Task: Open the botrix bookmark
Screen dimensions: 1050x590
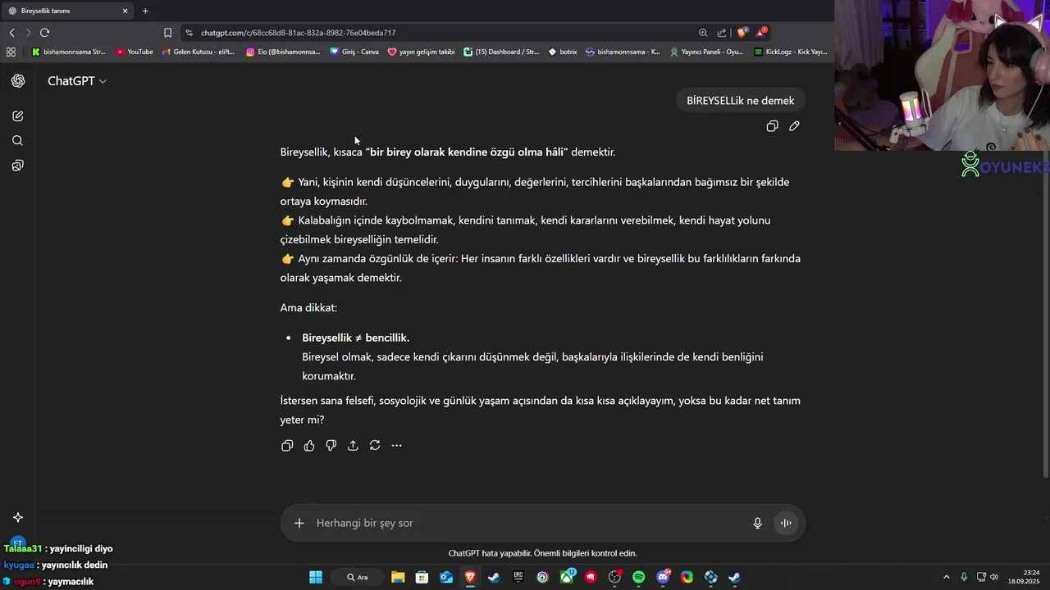Action: click(x=563, y=52)
